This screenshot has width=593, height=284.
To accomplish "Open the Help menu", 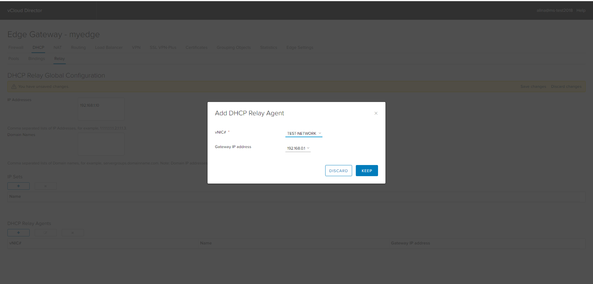I will [581, 10].
